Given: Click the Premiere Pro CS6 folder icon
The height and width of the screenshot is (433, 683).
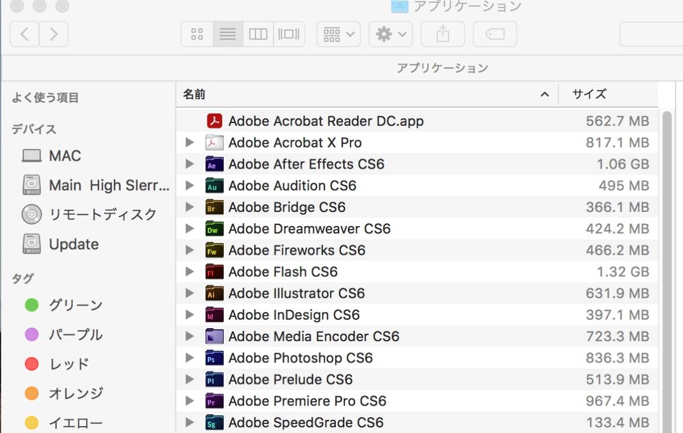Looking at the screenshot, I should 214,401.
